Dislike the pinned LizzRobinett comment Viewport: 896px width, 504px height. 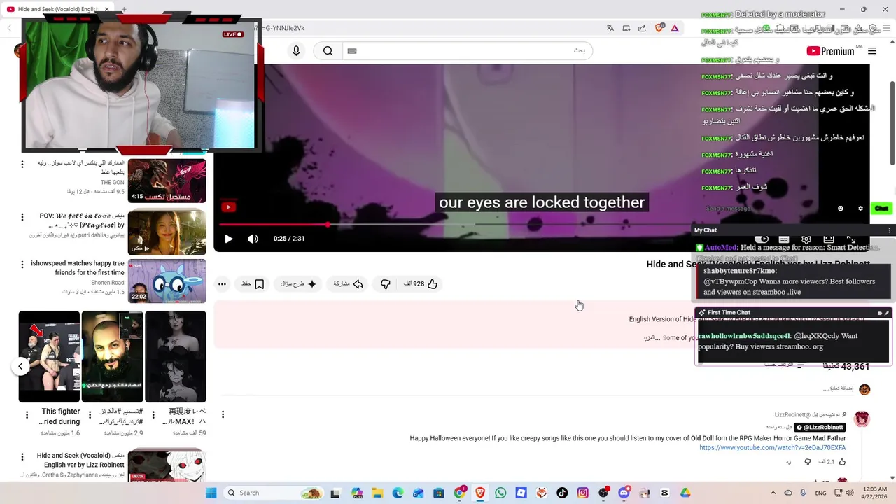[x=808, y=462]
